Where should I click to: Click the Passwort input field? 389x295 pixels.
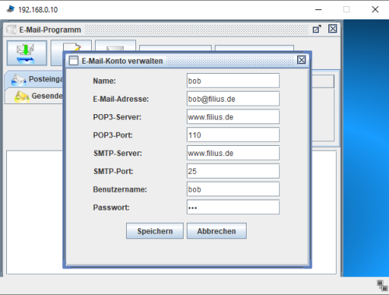pos(233,207)
